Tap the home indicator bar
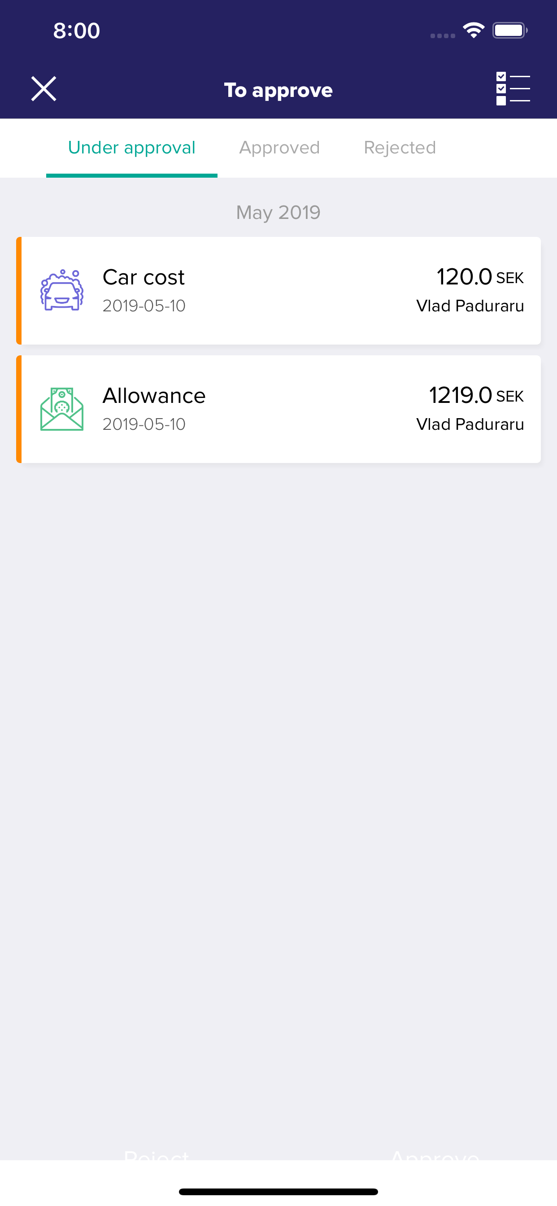 (278, 1192)
